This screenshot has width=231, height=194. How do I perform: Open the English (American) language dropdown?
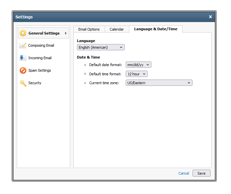tap(101, 47)
